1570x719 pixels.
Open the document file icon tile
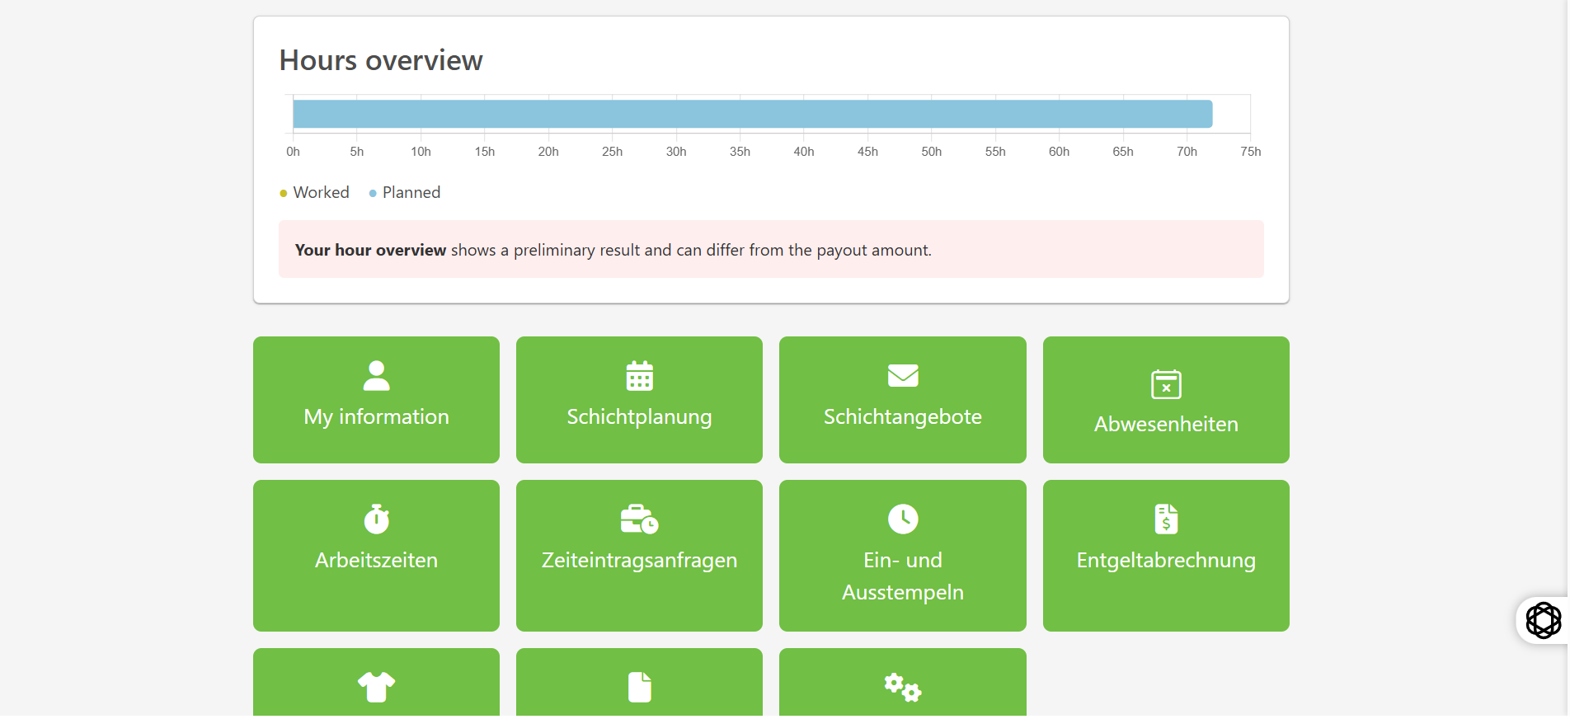[639, 683]
